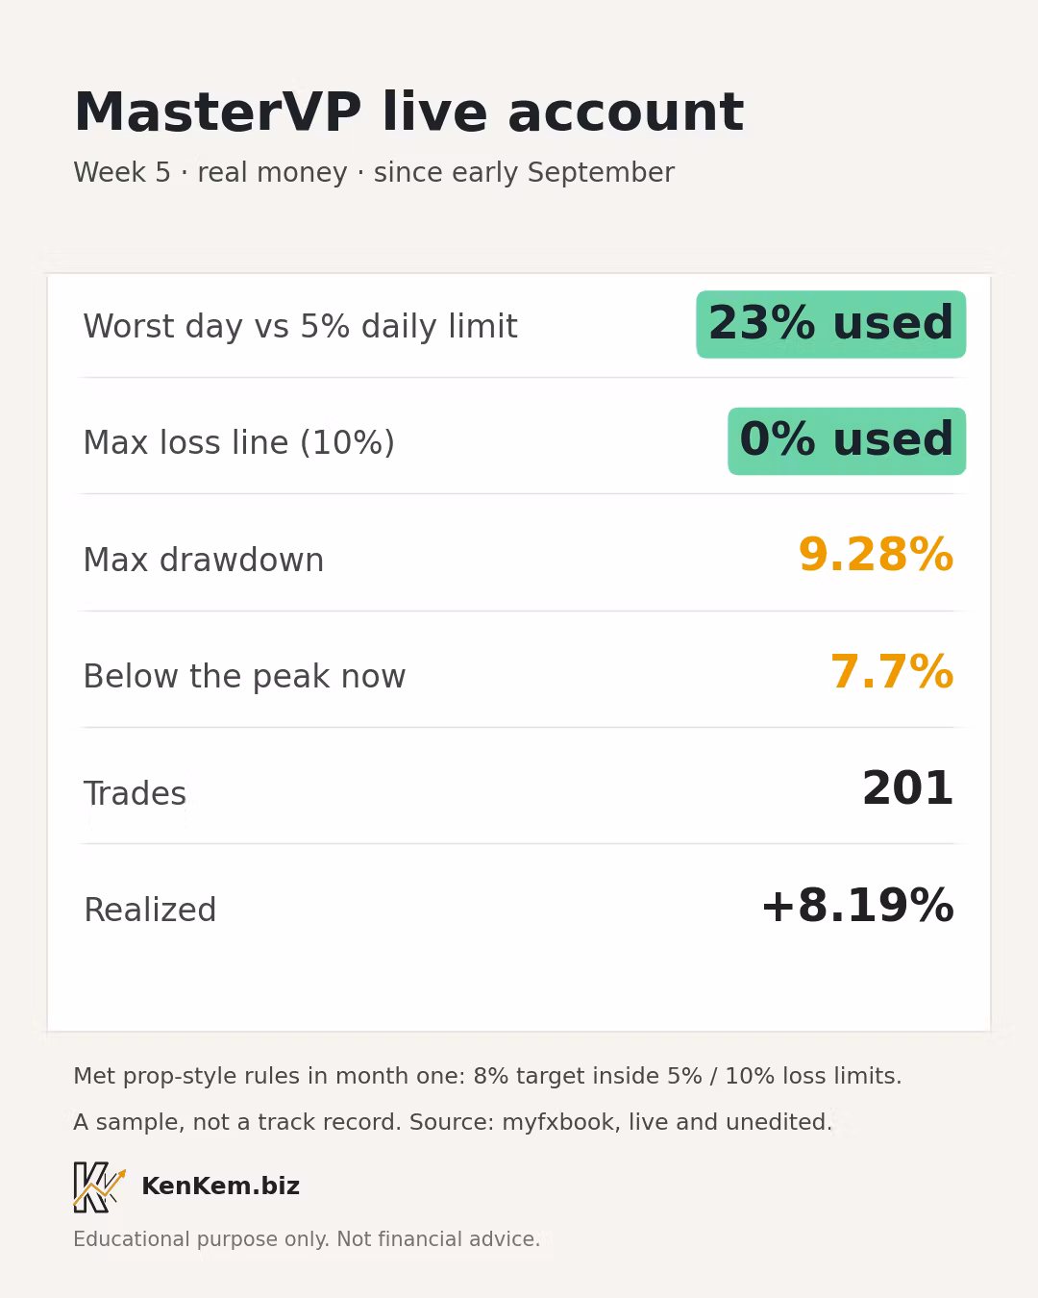Click the Realized row label
Image resolution: width=1038 pixels, height=1298 pixels.
[x=150, y=911]
